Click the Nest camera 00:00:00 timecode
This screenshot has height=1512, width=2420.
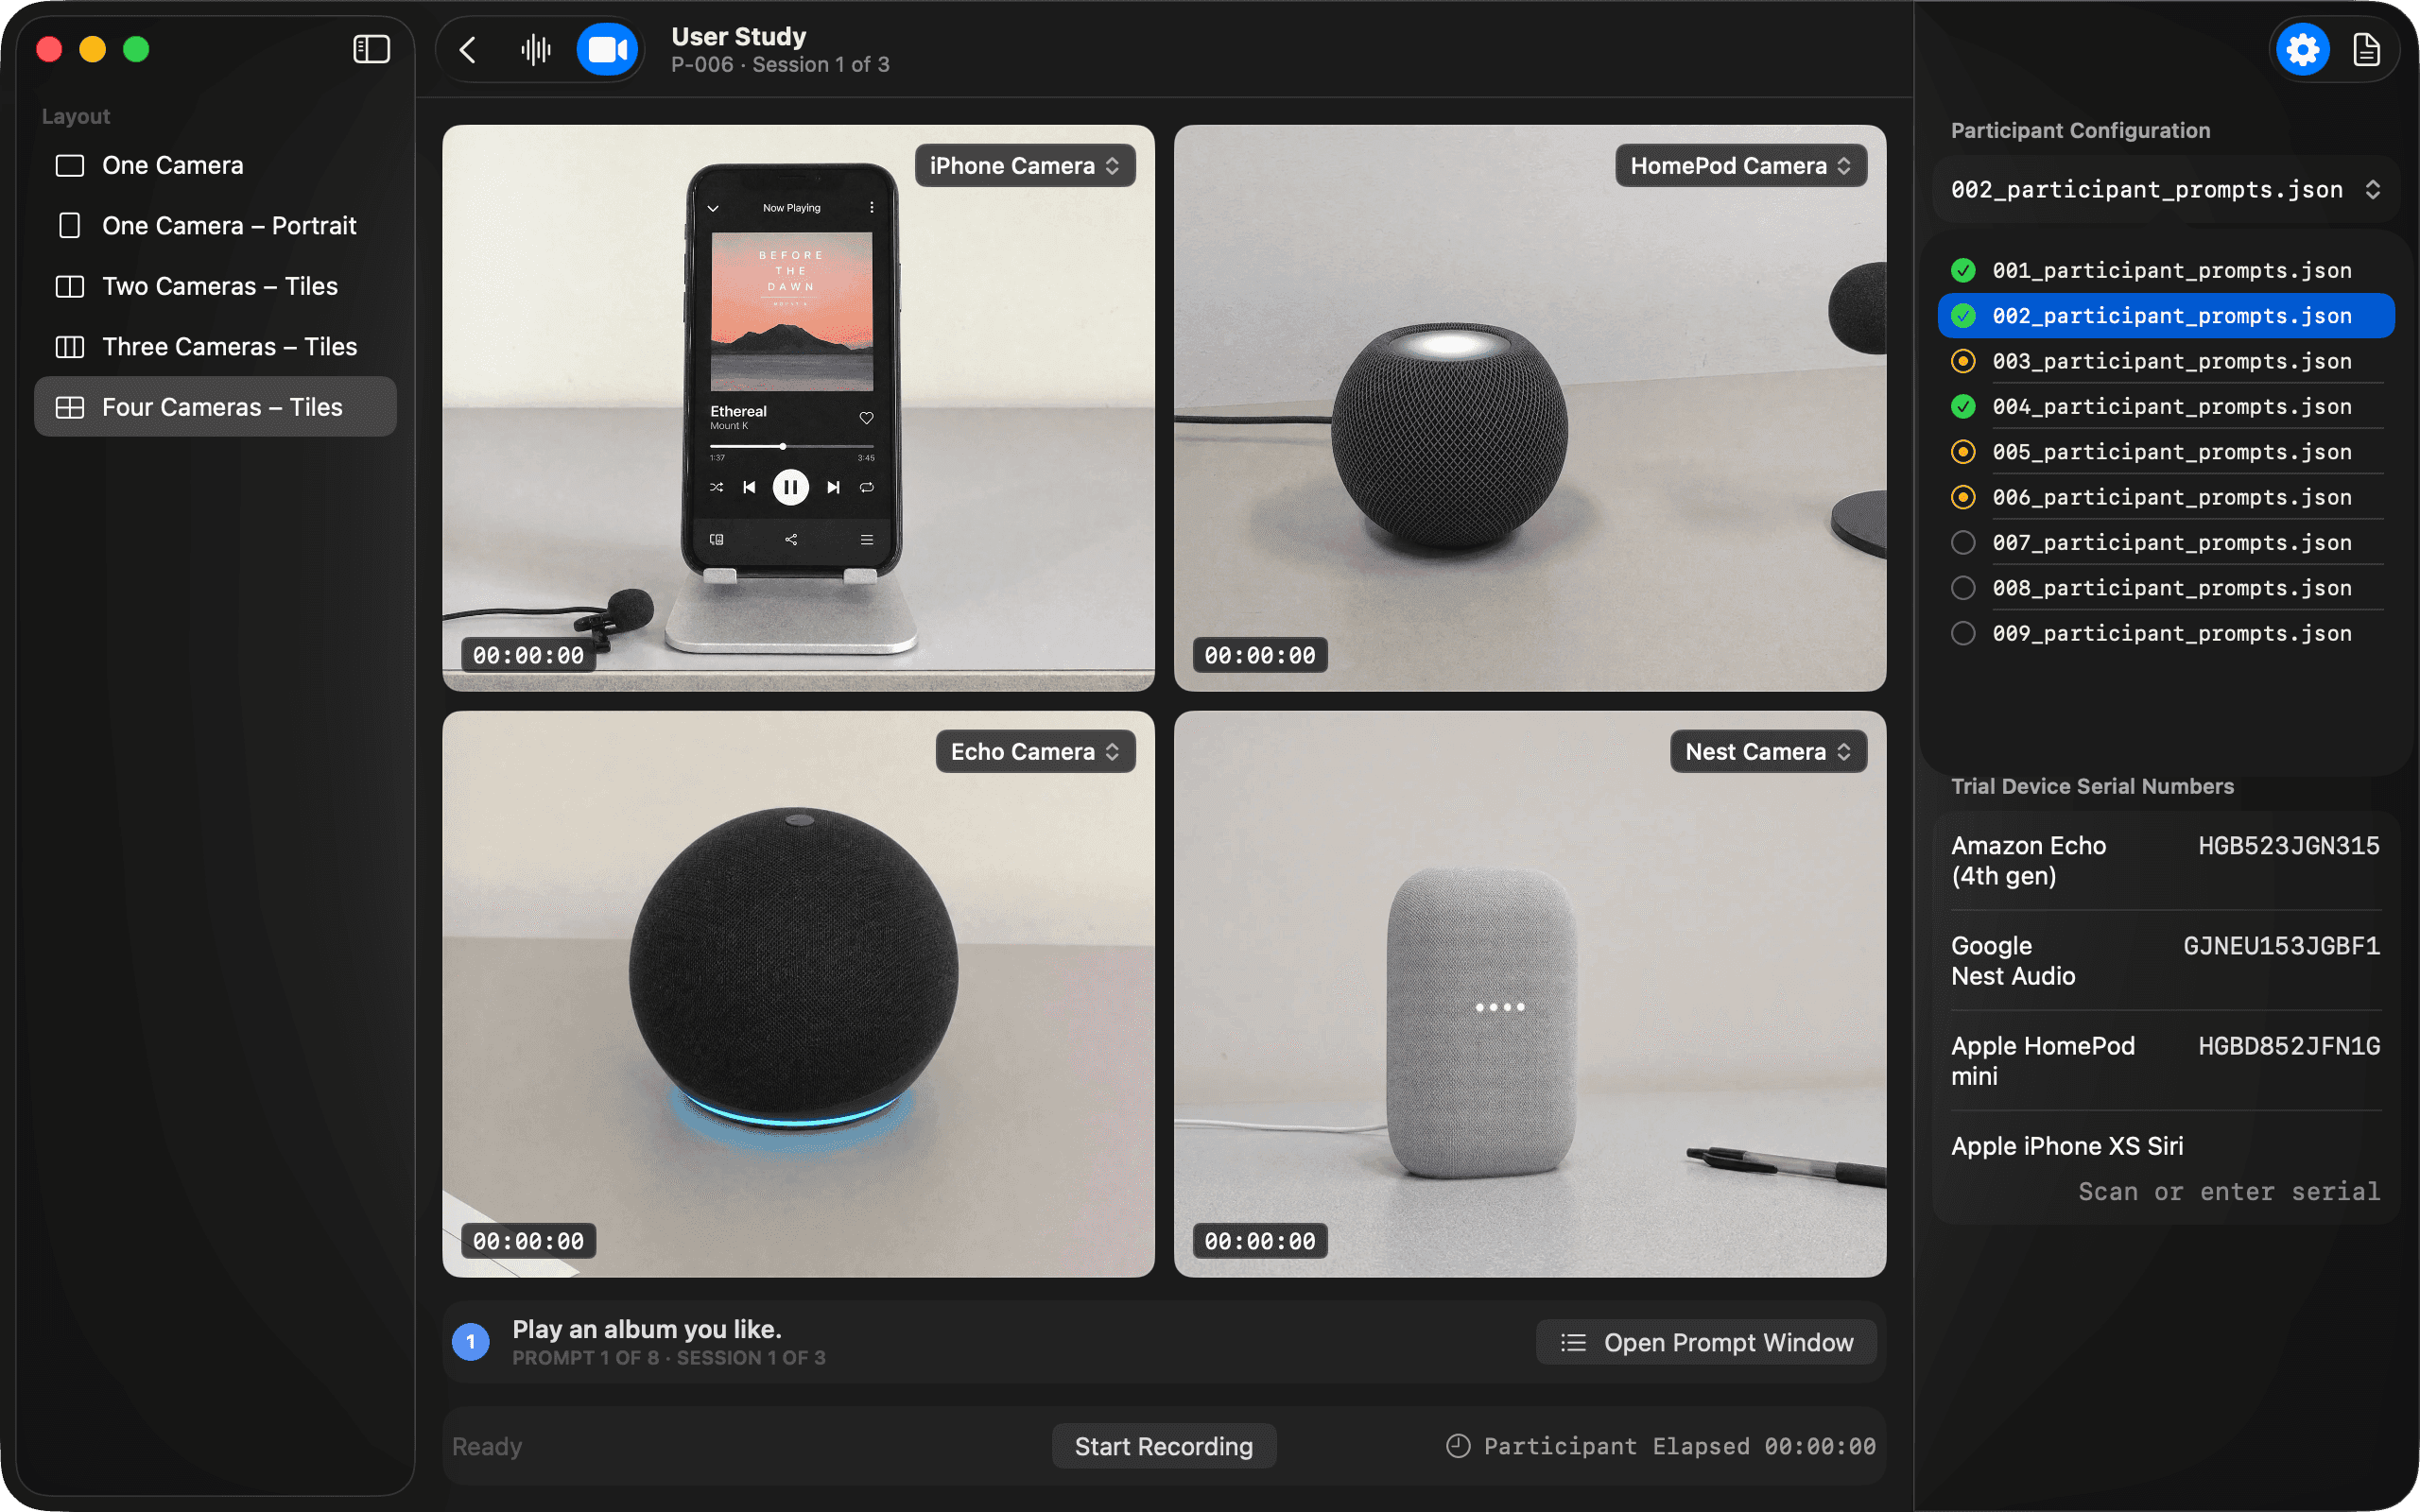tap(1260, 1241)
